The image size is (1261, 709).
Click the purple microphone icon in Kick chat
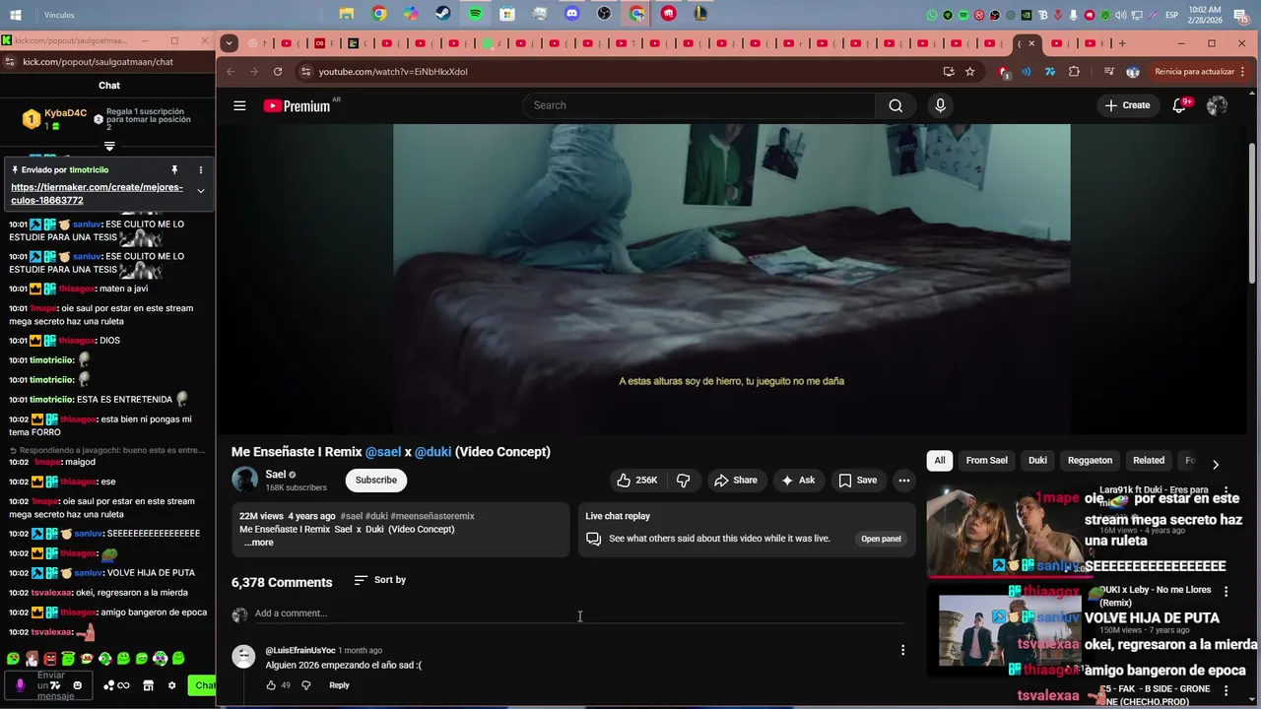point(20,685)
